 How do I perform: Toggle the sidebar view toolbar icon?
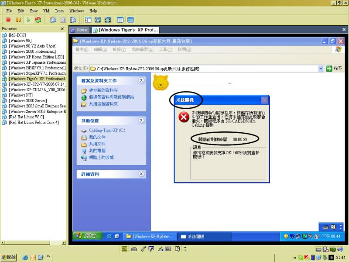(x=88, y=20)
